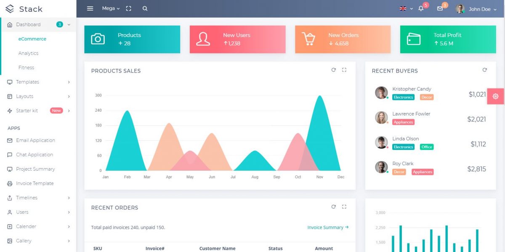
Task: Open the floating settings gear panel
Action: [x=496, y=96]
